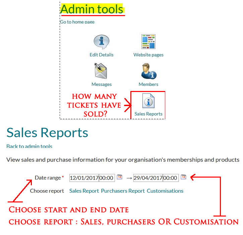Open the 'Customisations' report link

[165, 191]
